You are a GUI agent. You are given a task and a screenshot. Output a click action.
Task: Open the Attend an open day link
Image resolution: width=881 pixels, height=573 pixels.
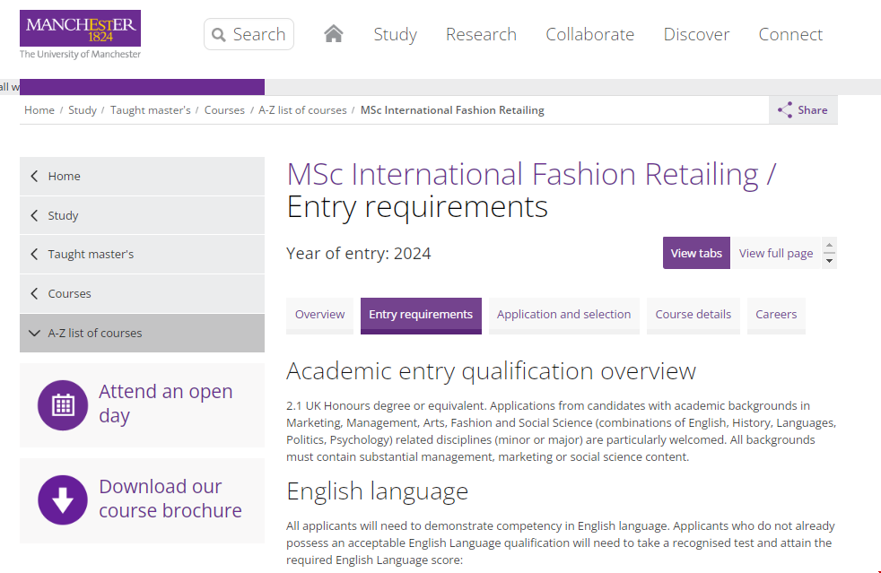pos(165,404)
